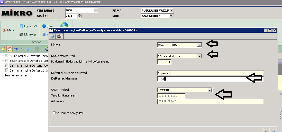Screen dimensions: 282x132
Task: Open the ŞUBE dropdown showing ANA MERKEZ
Action: 171,16
